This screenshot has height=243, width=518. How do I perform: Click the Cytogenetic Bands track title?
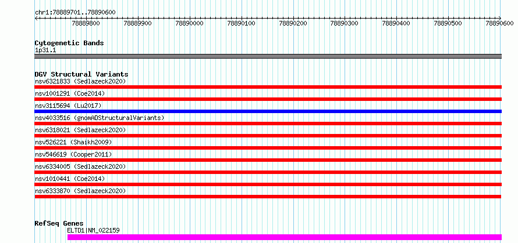coord(69,43)
